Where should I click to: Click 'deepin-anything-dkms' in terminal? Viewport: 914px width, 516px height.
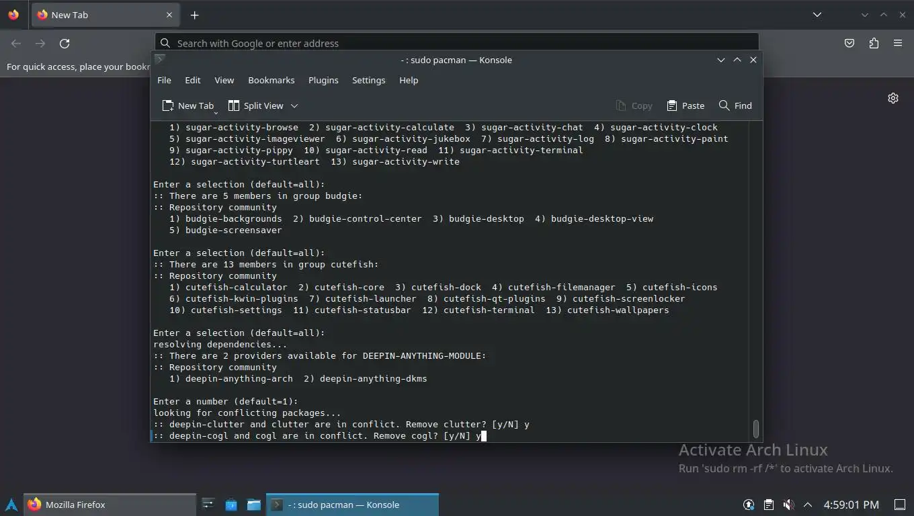pos(374,379)
